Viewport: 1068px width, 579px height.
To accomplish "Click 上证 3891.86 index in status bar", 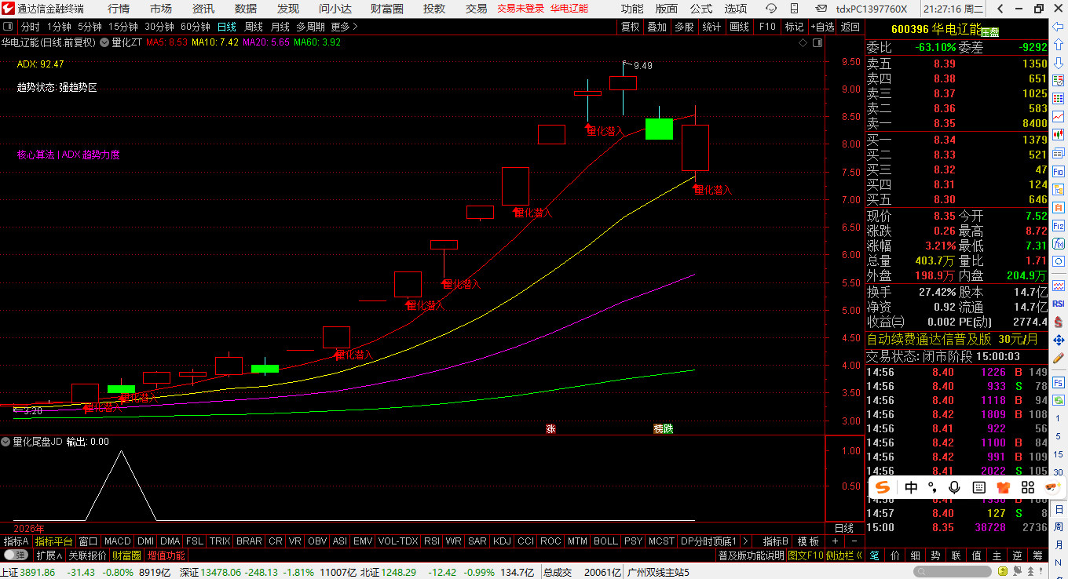I will click(x=27, y=572).
